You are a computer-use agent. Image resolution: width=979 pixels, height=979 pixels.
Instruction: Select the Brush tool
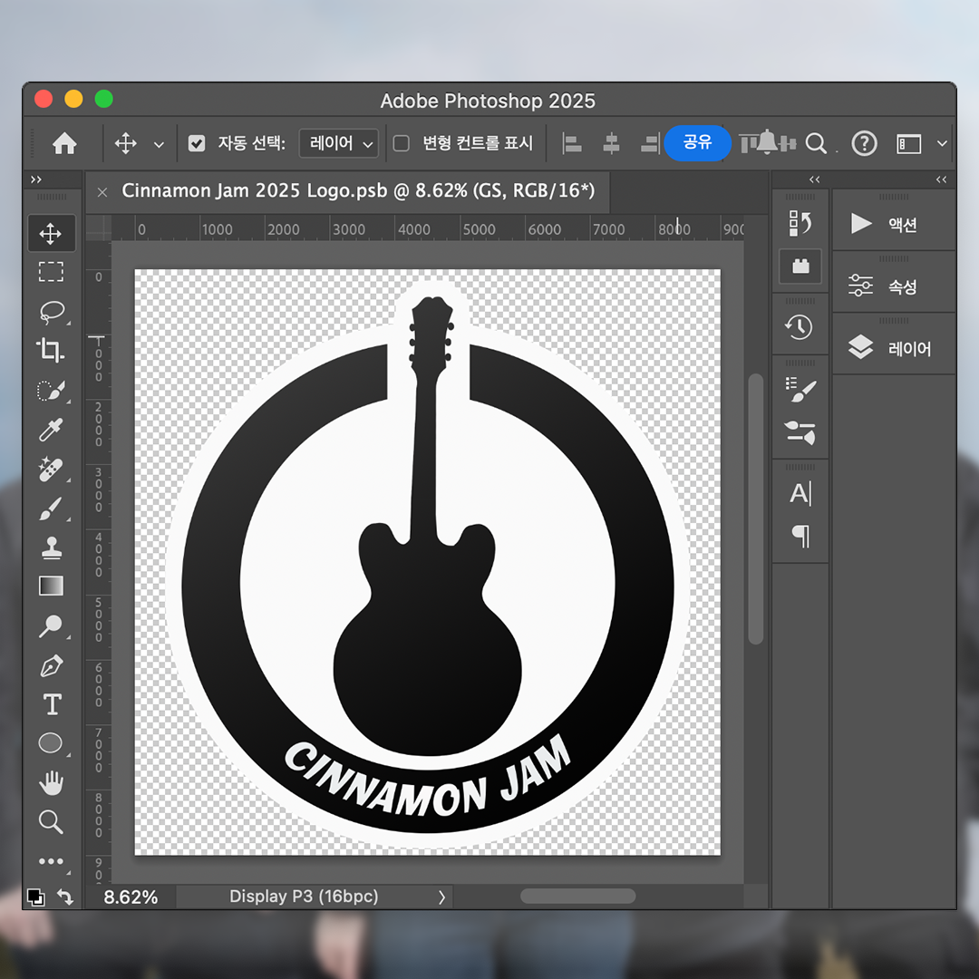(51, 509)
